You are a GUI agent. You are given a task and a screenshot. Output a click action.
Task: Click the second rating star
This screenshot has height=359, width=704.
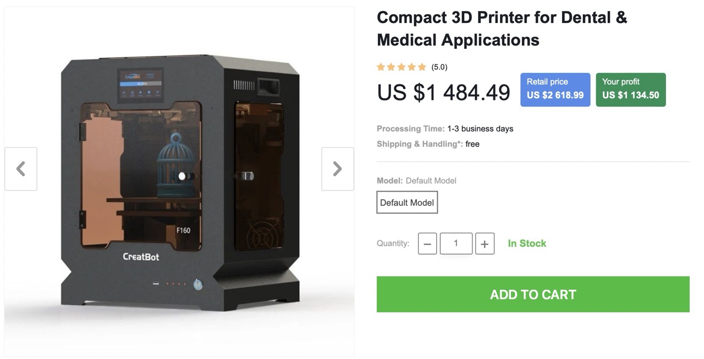[x=391, y=67]
